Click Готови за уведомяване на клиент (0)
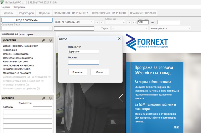This screenshot has height=133, width=201. click(23, 81)
